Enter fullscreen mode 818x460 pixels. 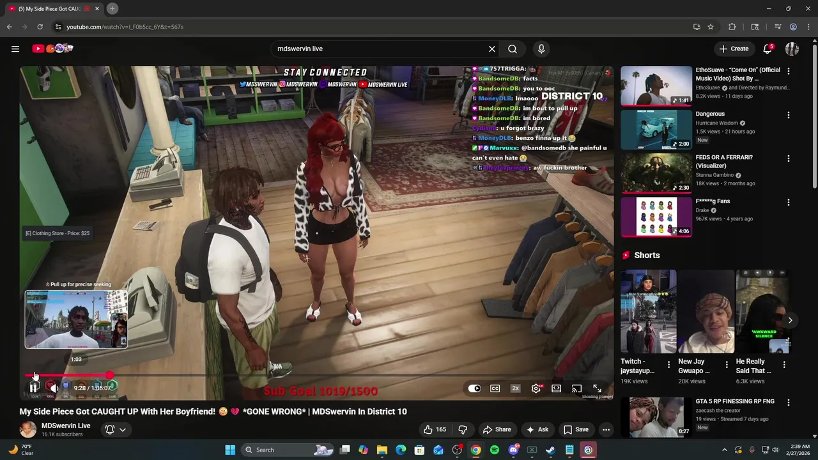(597, 388)
